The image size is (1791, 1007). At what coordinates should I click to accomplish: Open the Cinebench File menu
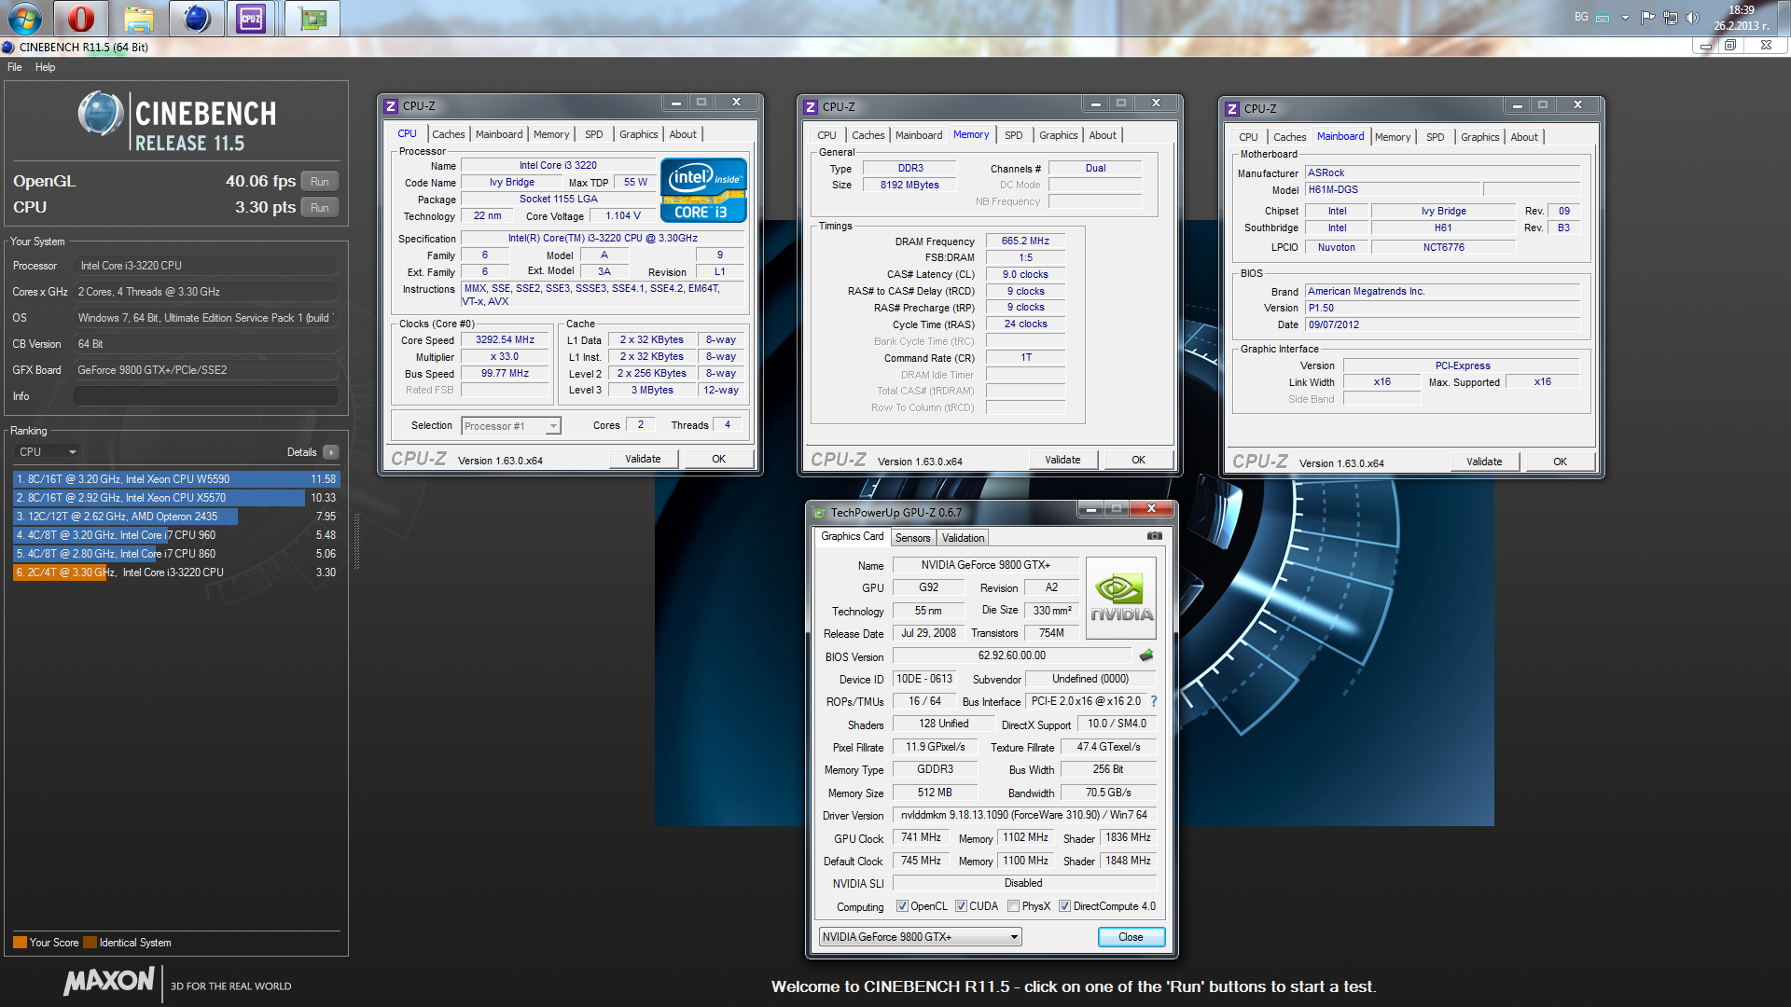14,67
